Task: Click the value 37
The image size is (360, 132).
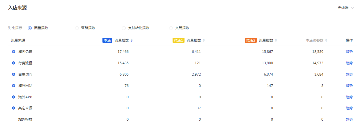Action: coord(199,108)
